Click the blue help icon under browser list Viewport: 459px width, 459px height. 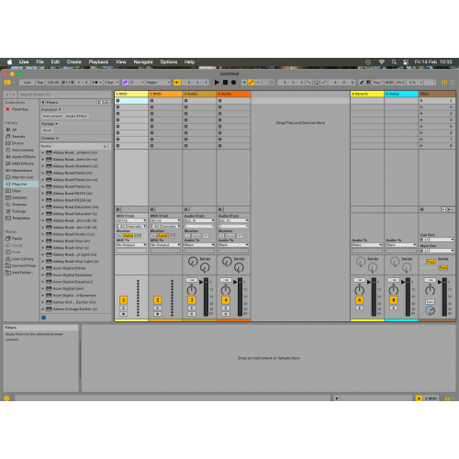[43, 318]
